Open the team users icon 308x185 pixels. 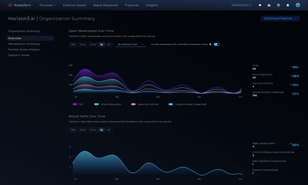pyautogui.click(x=269, y=5)
